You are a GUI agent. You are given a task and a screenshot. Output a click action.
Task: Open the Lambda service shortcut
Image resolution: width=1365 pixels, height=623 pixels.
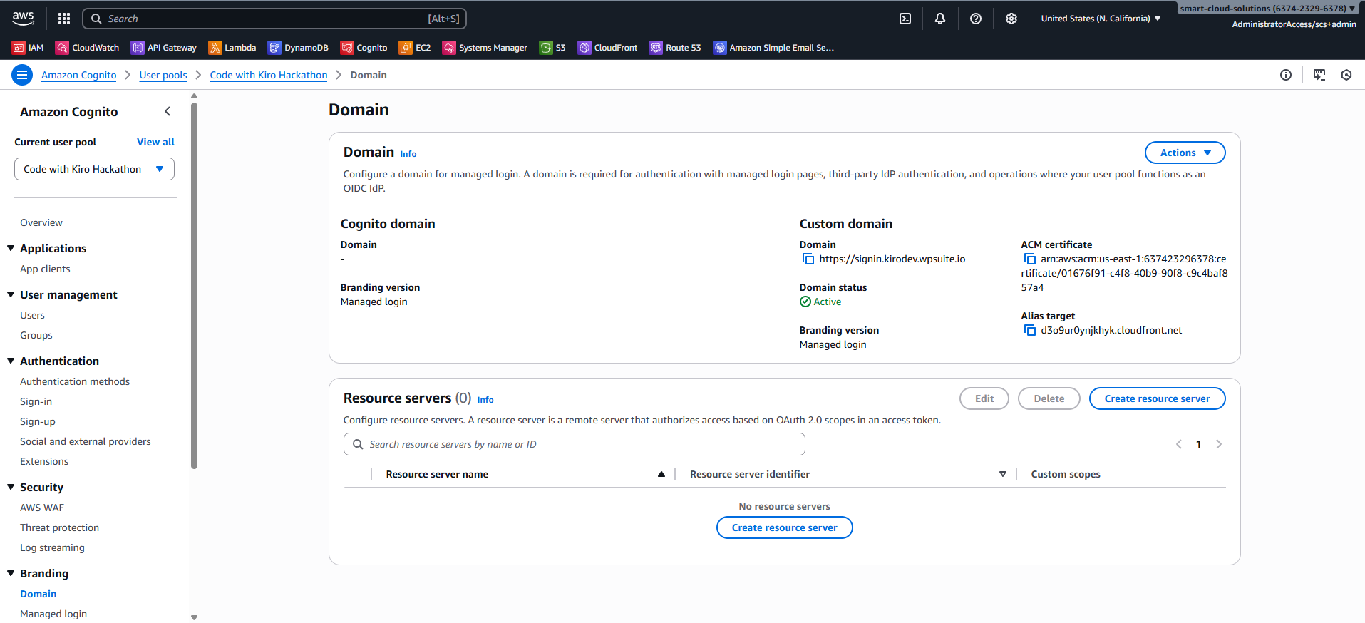pyautogui.click(x=232, y=48)
